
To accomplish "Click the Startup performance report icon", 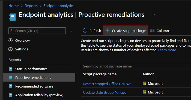I will pos(11,69).
